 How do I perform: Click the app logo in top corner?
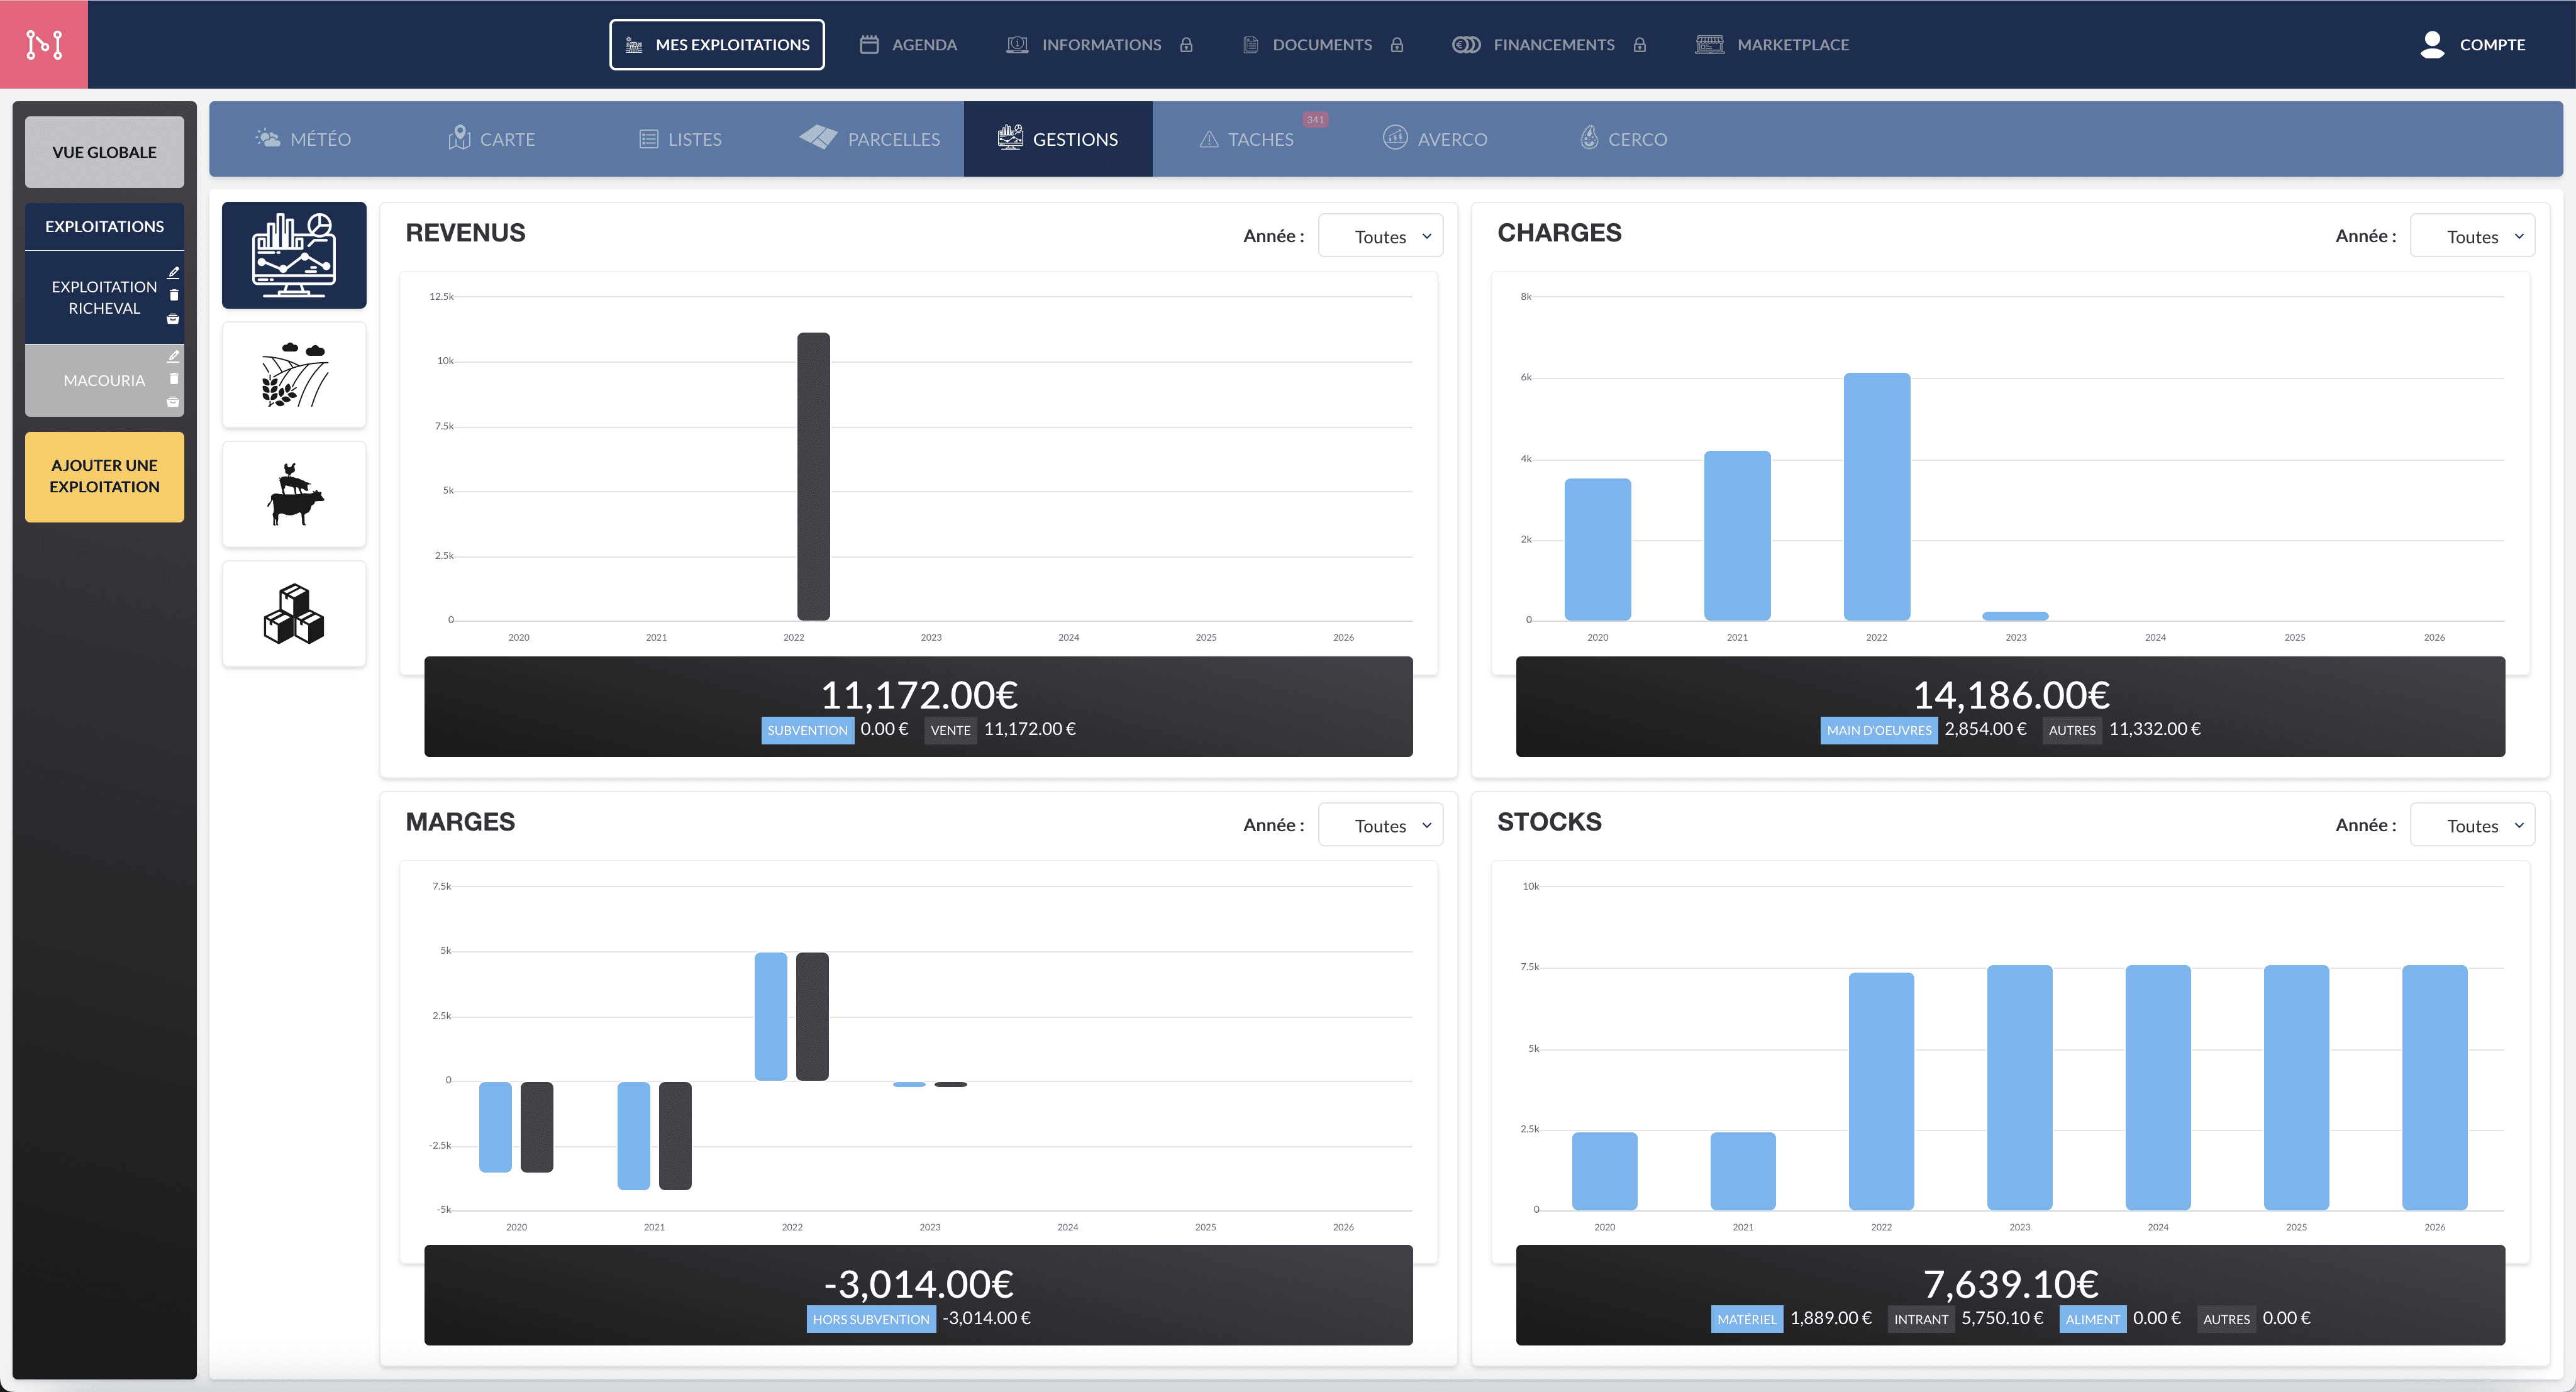(x=44, y=44)
